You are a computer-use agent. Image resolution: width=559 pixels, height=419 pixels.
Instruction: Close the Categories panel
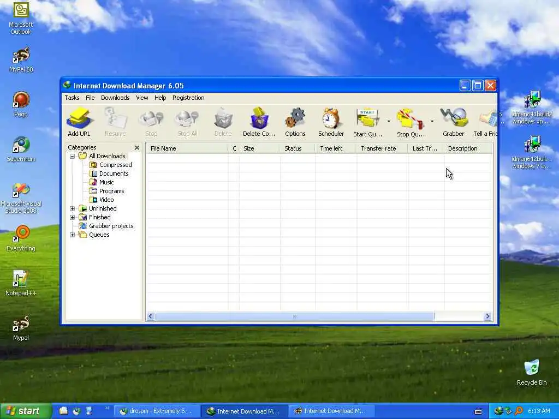137,147
